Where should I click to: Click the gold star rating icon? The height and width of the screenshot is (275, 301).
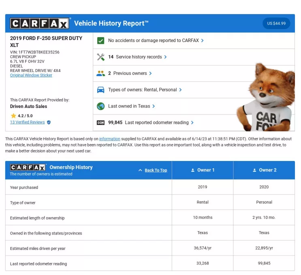(x=13, y=116)
